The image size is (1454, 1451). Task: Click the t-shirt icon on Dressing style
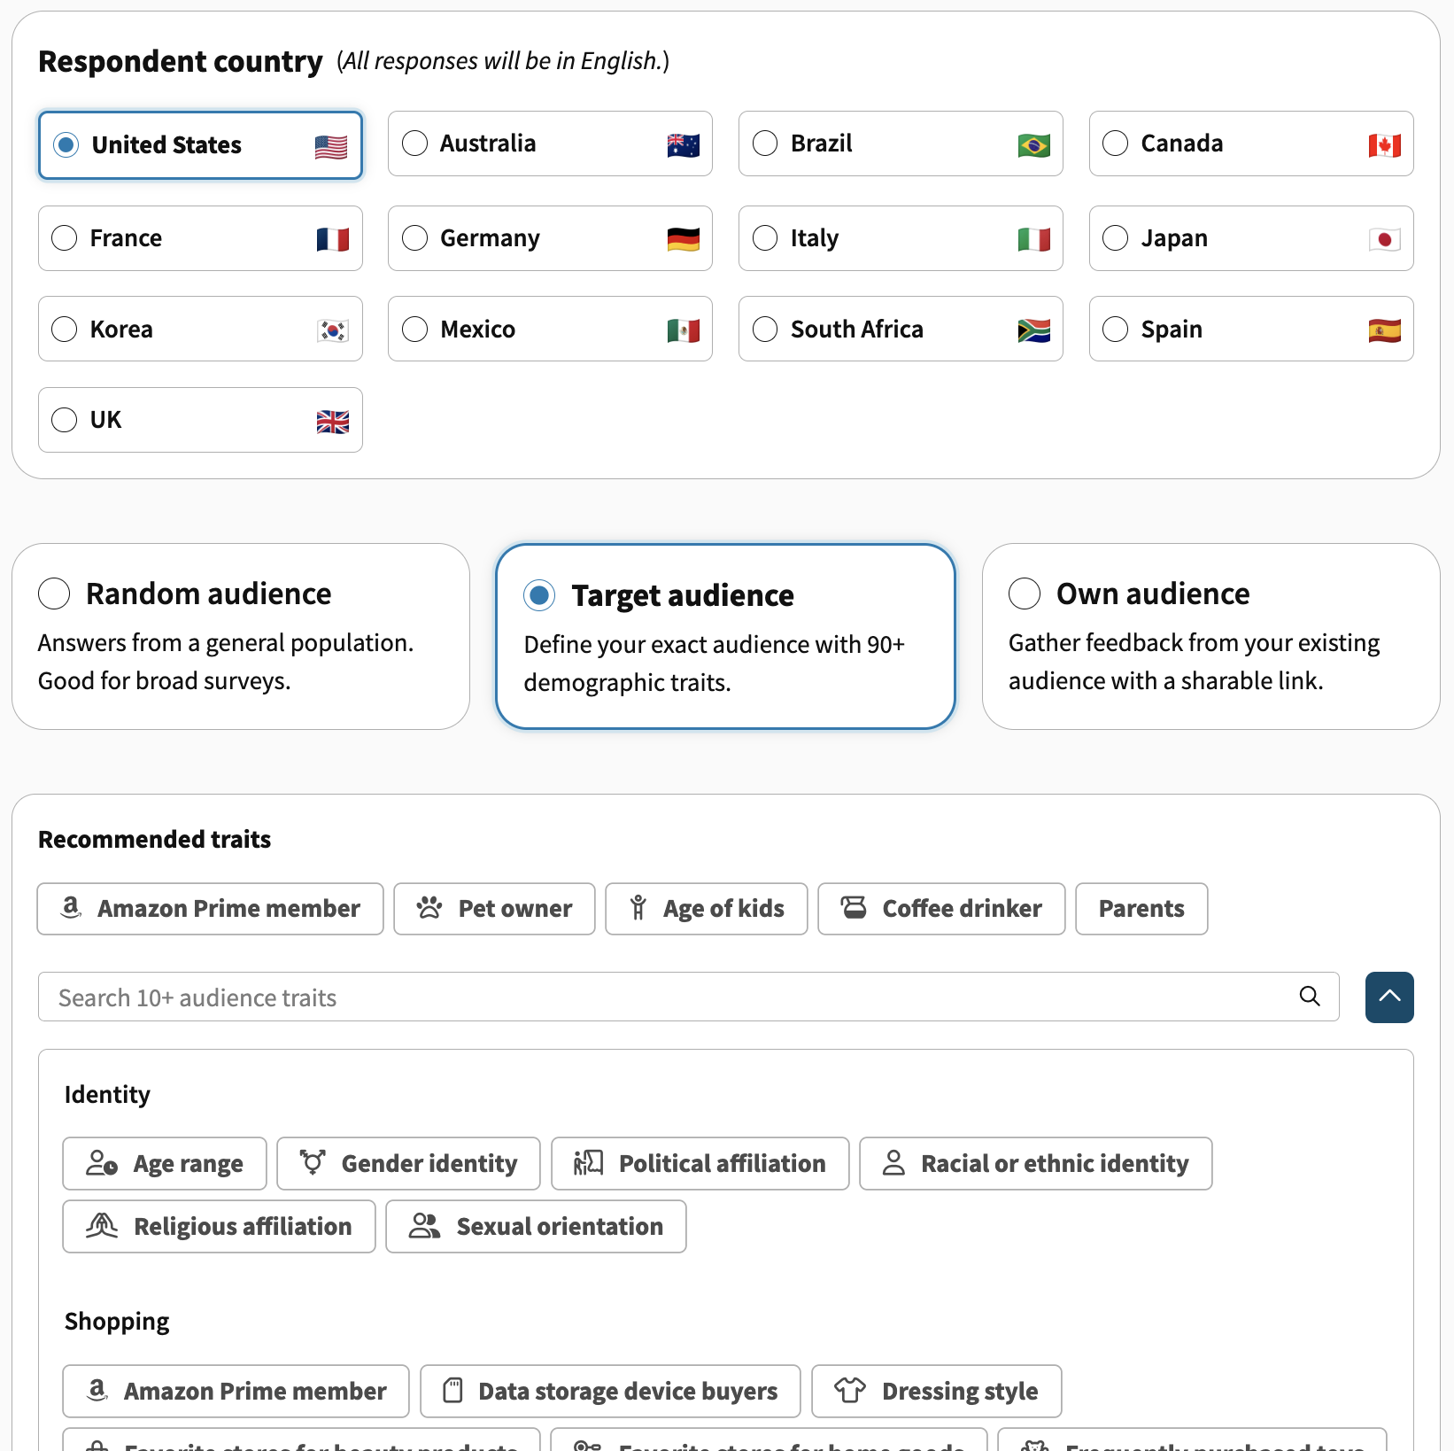click(850, 1391)
